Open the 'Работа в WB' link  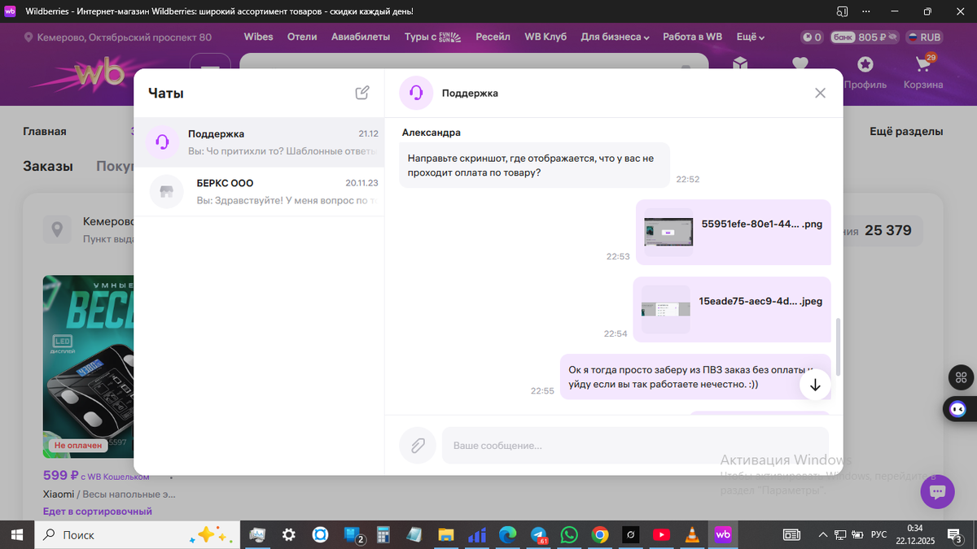(x=692, y=37)
